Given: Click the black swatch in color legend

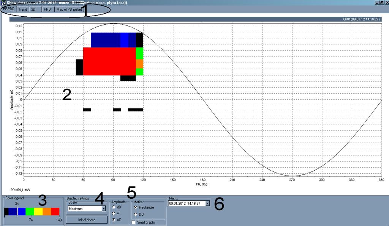Looking at the screenshot, I should pyautogui.click(x=6, y=212).
